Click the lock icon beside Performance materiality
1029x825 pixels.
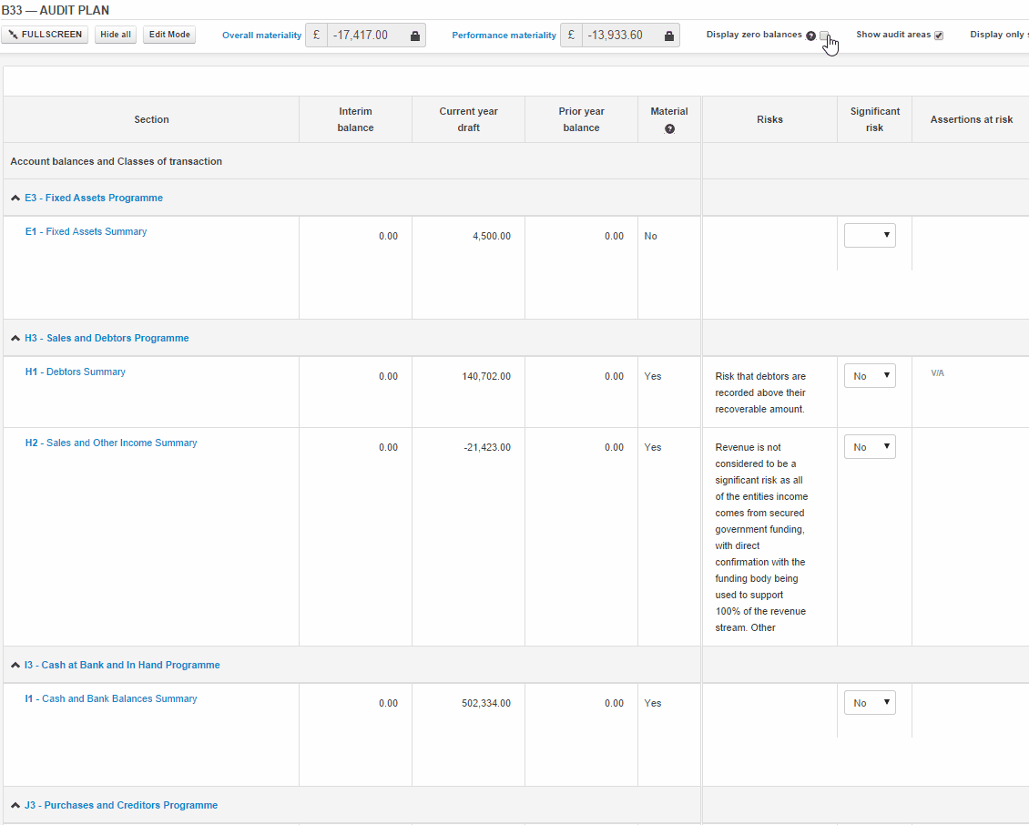click(669, 35)
